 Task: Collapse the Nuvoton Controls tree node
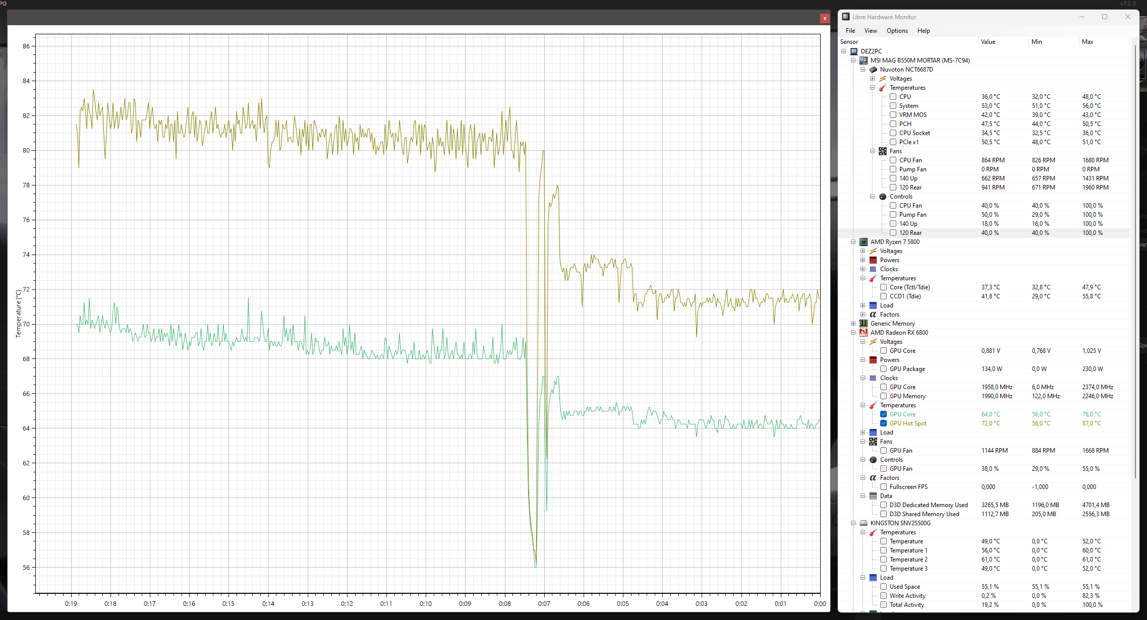tap(873, 197)
